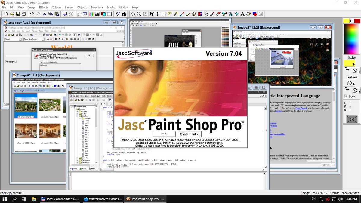Viewport: 361px width, 203px height.
Task: Open the foreground Textures flyout arrow
Action: 354,83
